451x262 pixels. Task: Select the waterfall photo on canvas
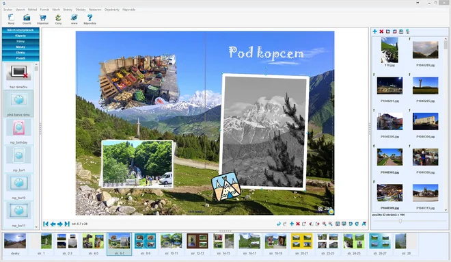tap(137, 163)
